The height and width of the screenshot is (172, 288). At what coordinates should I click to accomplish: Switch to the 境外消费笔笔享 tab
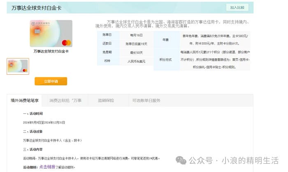coord(25,101)
